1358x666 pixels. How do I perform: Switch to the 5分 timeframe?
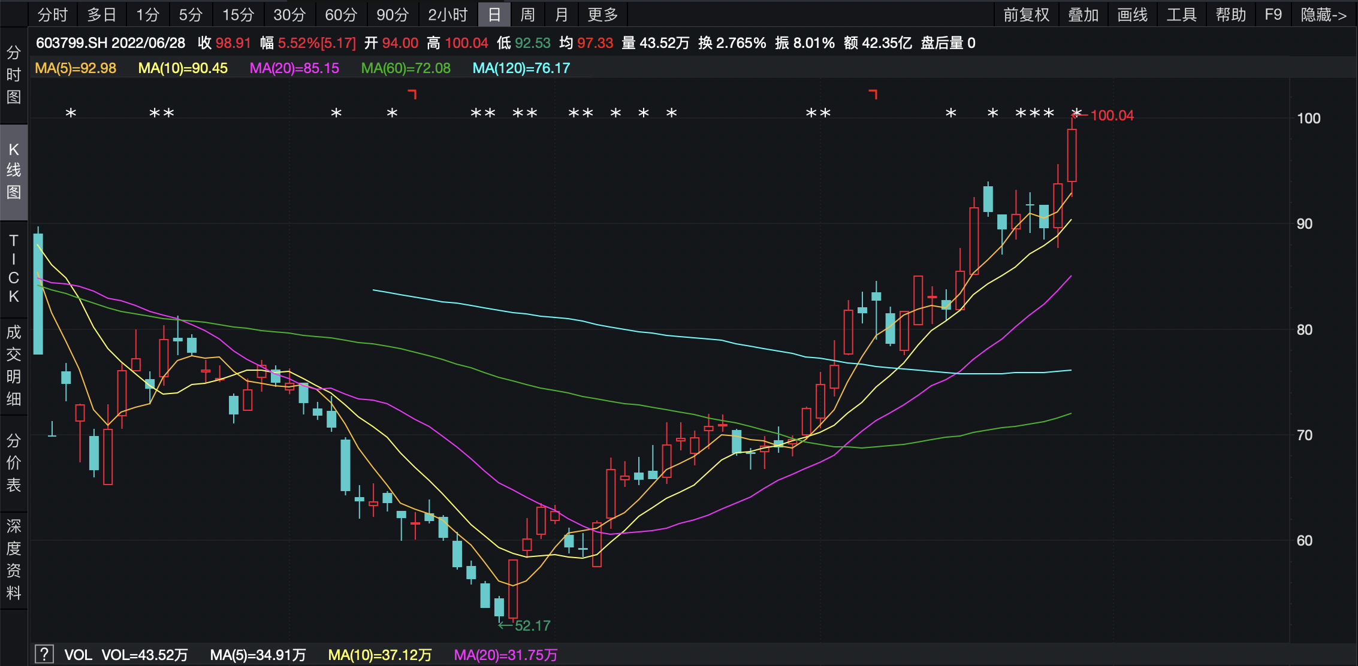pos(191,14)
